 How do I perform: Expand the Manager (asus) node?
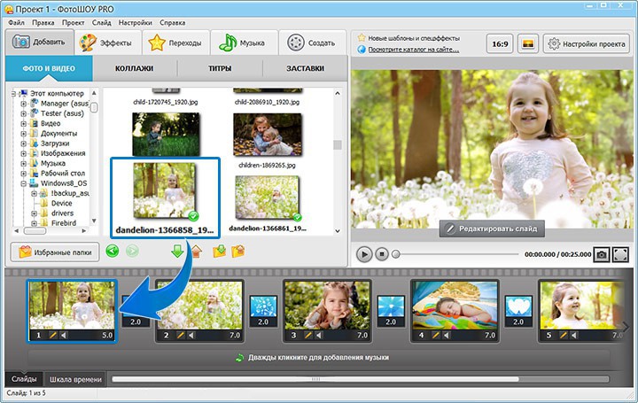pos(24,104)
